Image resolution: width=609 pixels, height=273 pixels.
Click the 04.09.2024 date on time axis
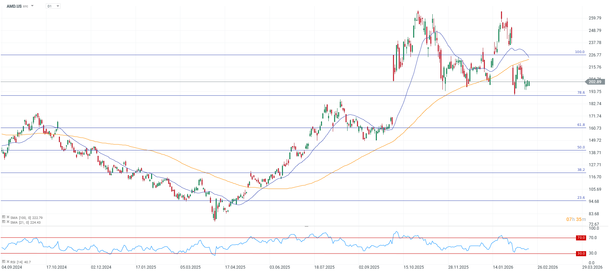tap(12, 267)
